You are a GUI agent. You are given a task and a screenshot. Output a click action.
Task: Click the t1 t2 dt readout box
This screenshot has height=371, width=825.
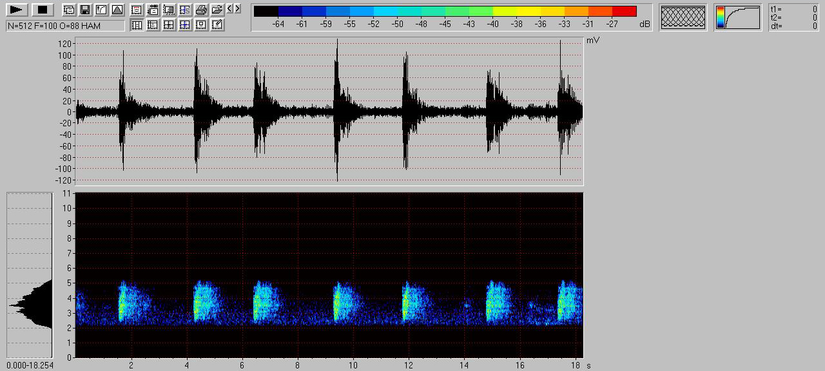pos(794,17)
